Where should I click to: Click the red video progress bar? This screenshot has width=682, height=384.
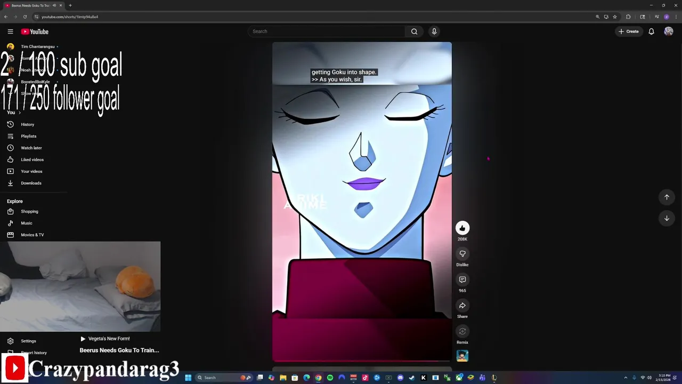[x=362, y=361]
